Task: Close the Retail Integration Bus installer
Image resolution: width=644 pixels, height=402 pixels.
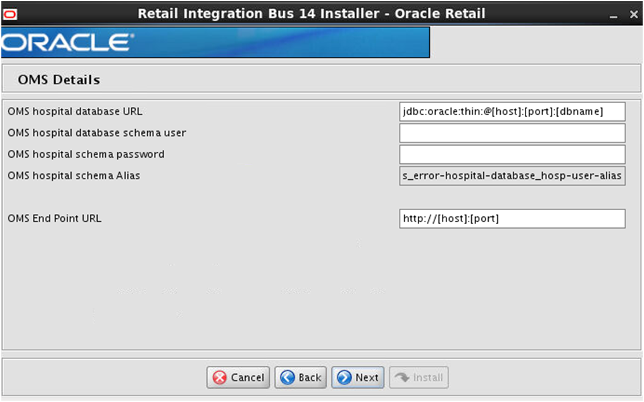Action: tap(634, 14)
